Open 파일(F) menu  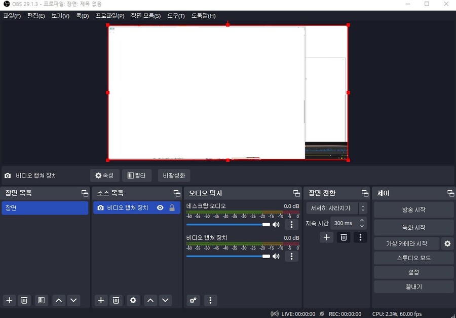point(12,16)
